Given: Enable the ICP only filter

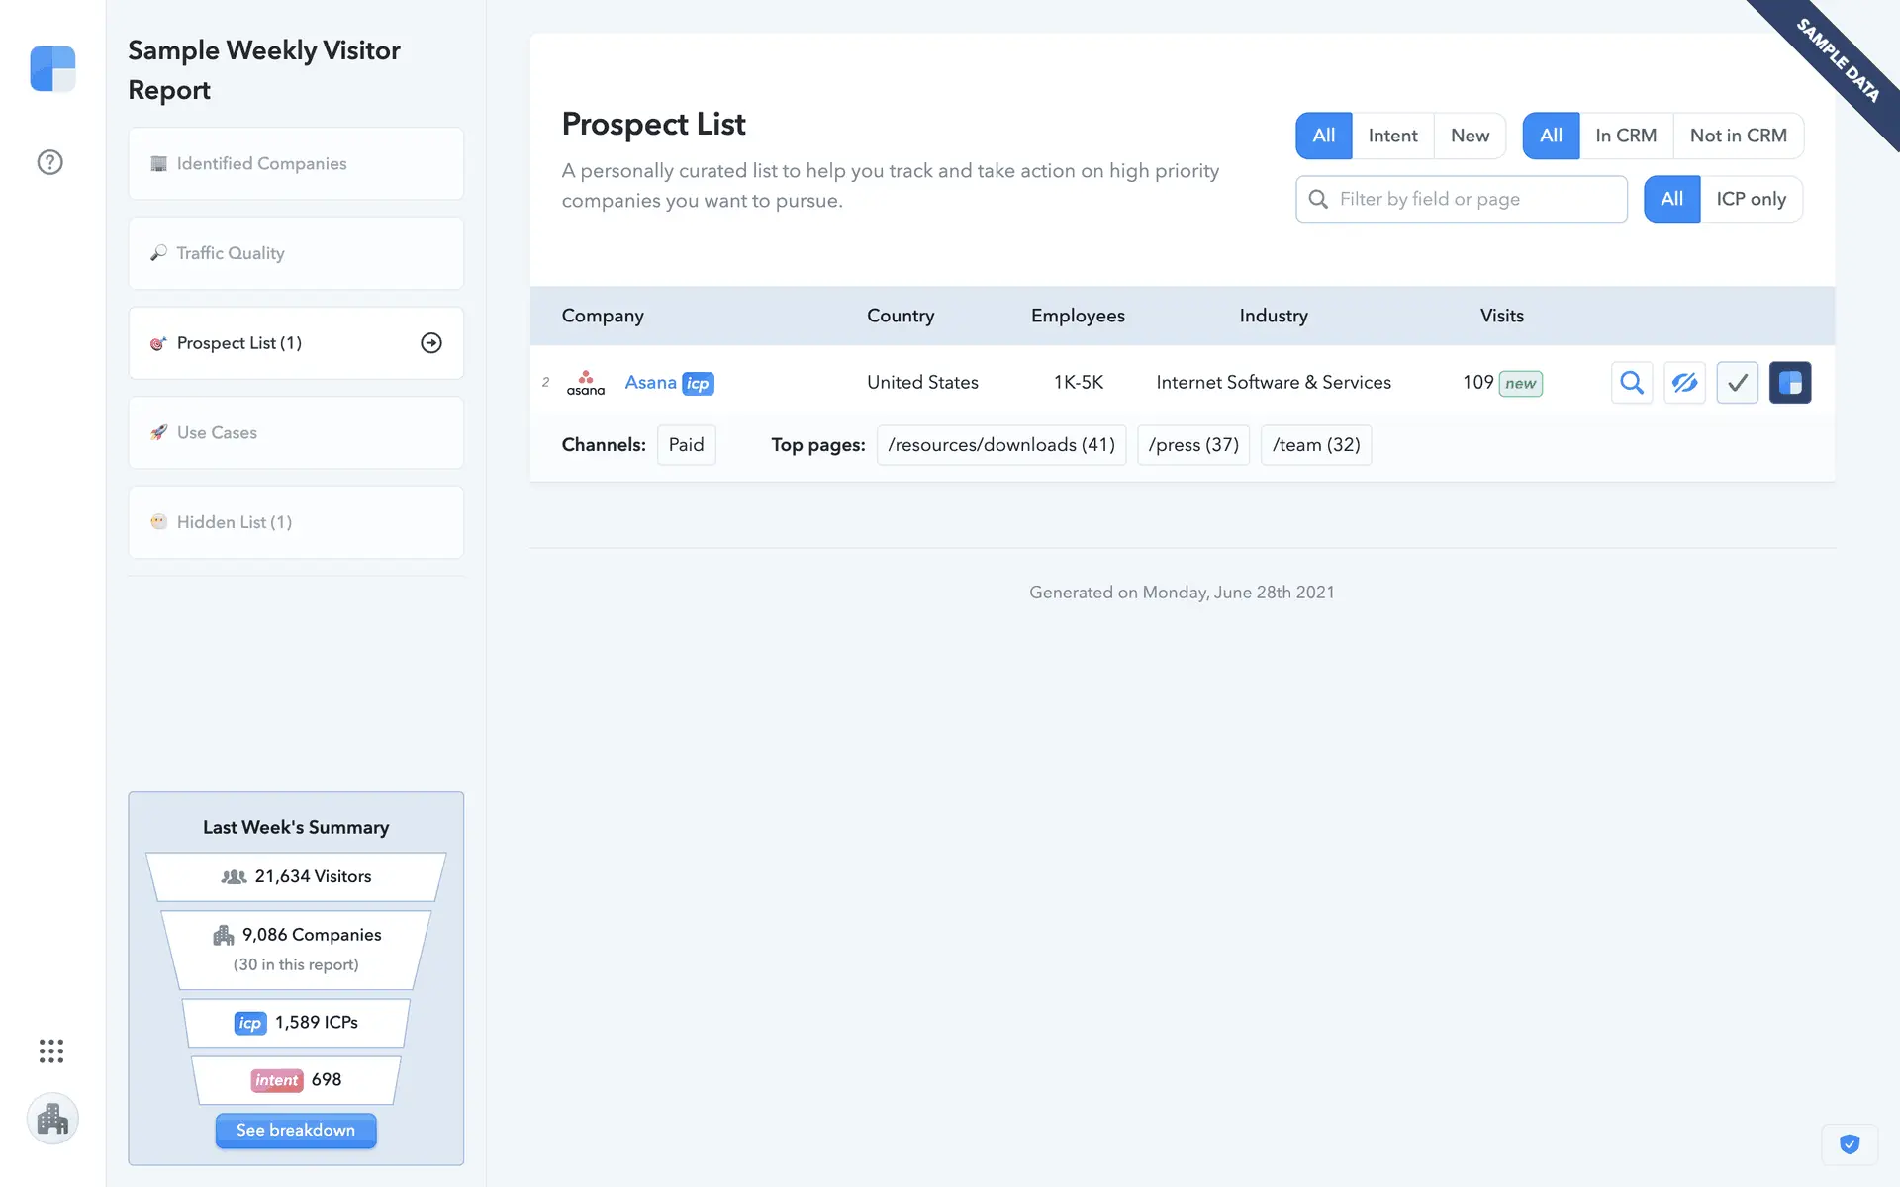Looking at the screenshot, I should point(1751,199).
